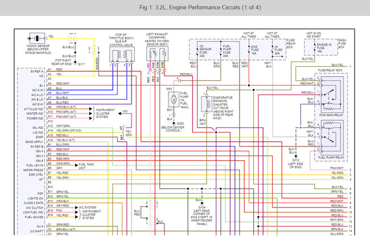Select right-edge 'RED/GRN' connector label 10
This screenshot has width=370, height=241.
coord(337,211)
